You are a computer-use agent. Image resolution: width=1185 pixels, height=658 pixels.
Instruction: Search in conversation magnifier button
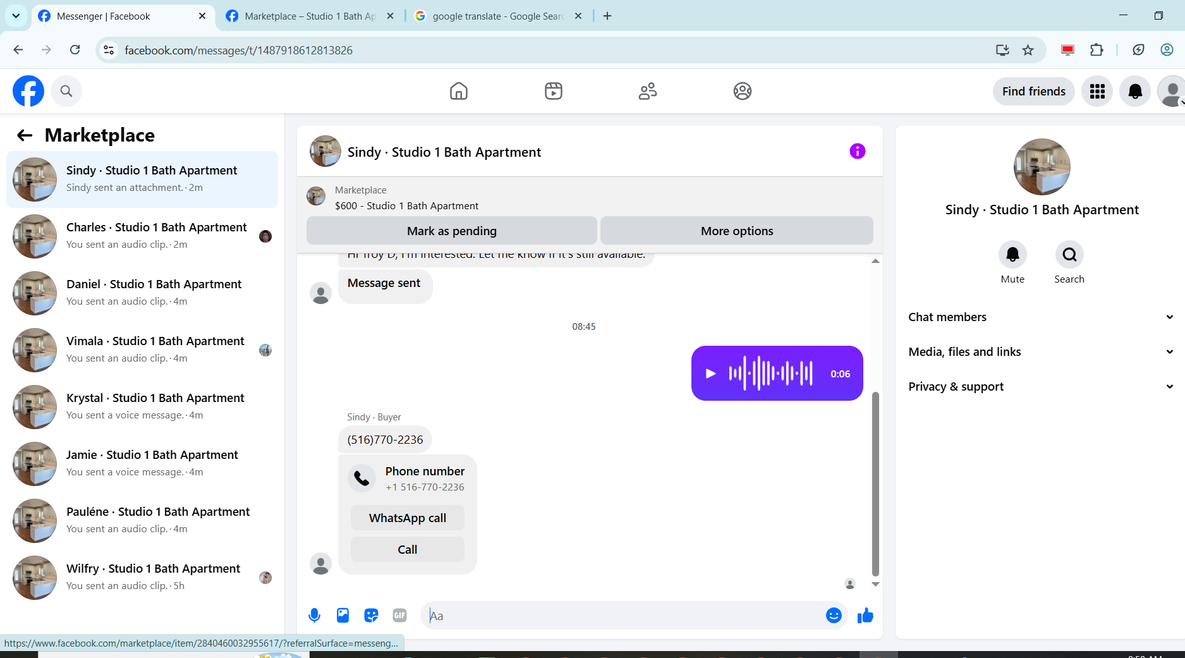(1069, 254)
